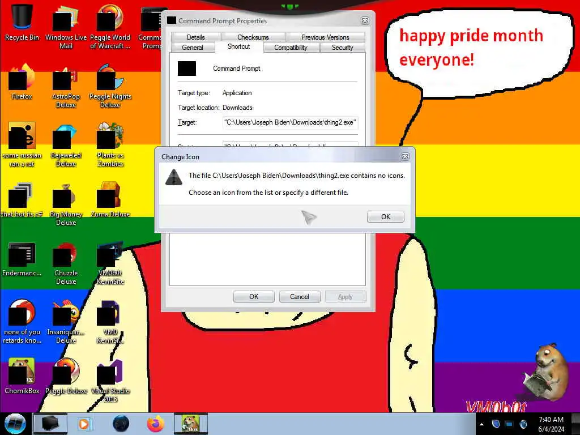Click the network icon in system tray

point(509,424)
